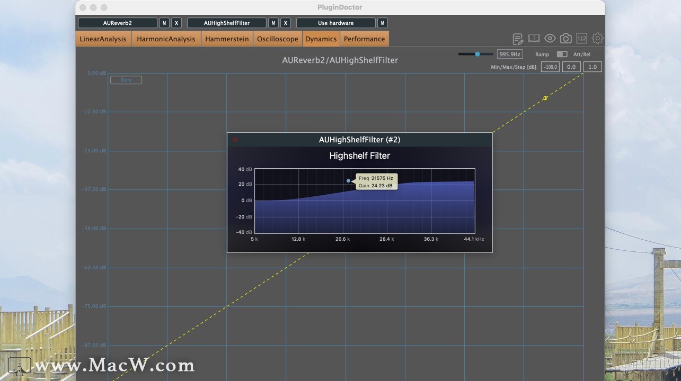Viewport: 681px width, 381px height.
Task: Toggle the Ramp / Att/Rel switch
Action: pos(562,54)
